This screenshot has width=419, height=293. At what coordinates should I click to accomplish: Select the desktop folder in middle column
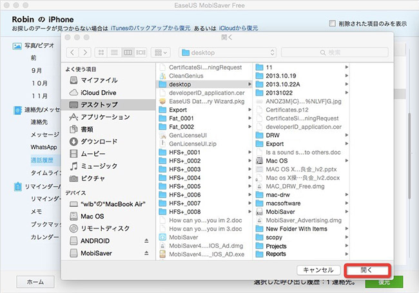point(204,84)
